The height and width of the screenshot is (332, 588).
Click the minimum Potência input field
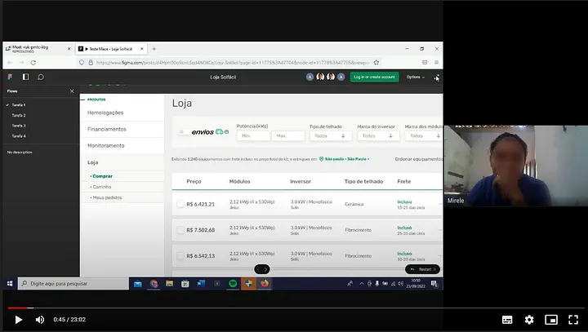252,136
